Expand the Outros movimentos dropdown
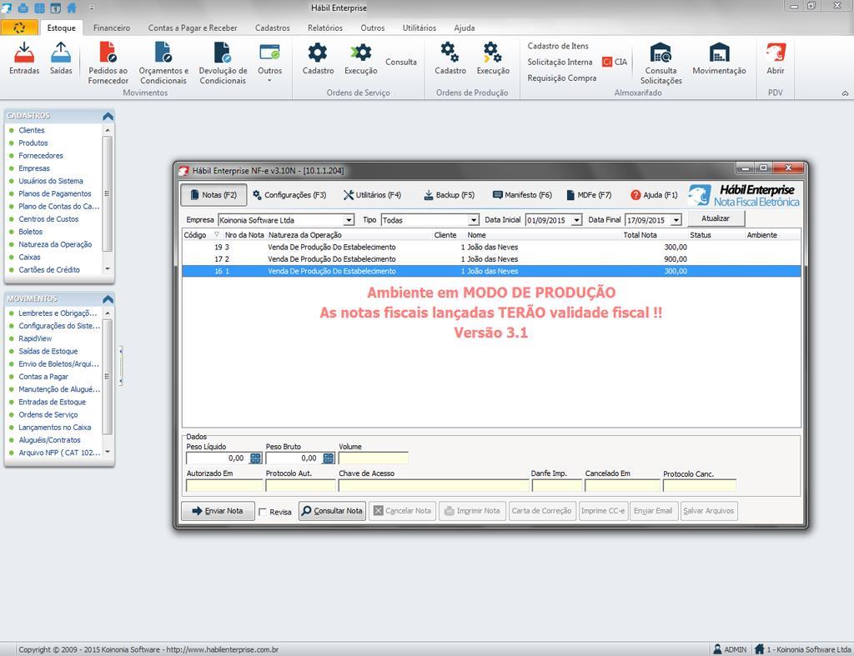 (269, 63)
